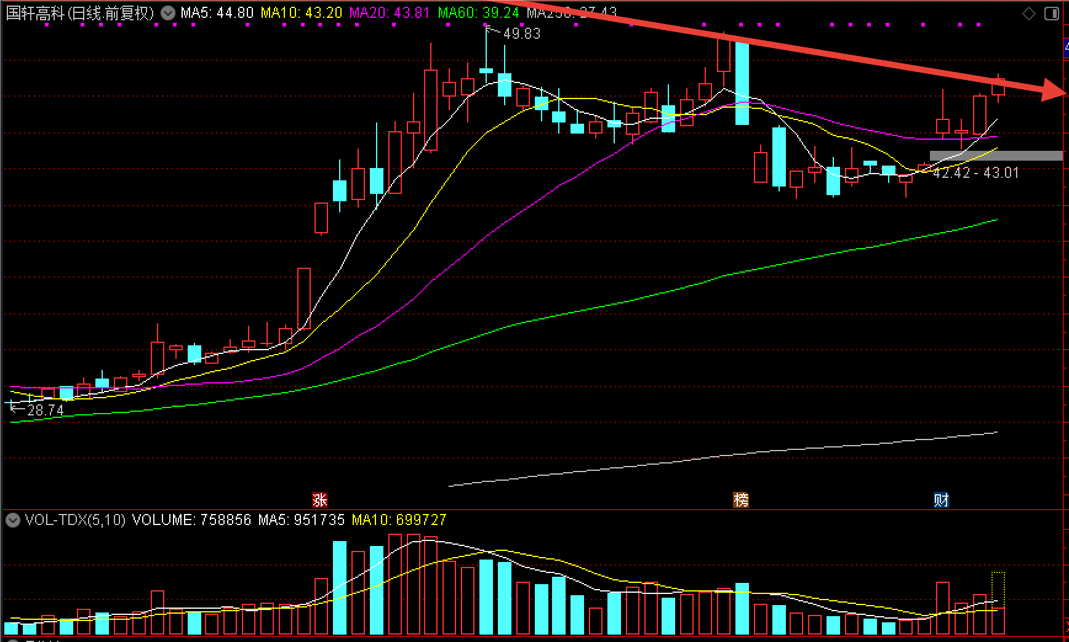Viewport: 1069px width, 642px height.
Task: Open the 涨 event marker
Action: pyautogui.click(x=320, y=500)
